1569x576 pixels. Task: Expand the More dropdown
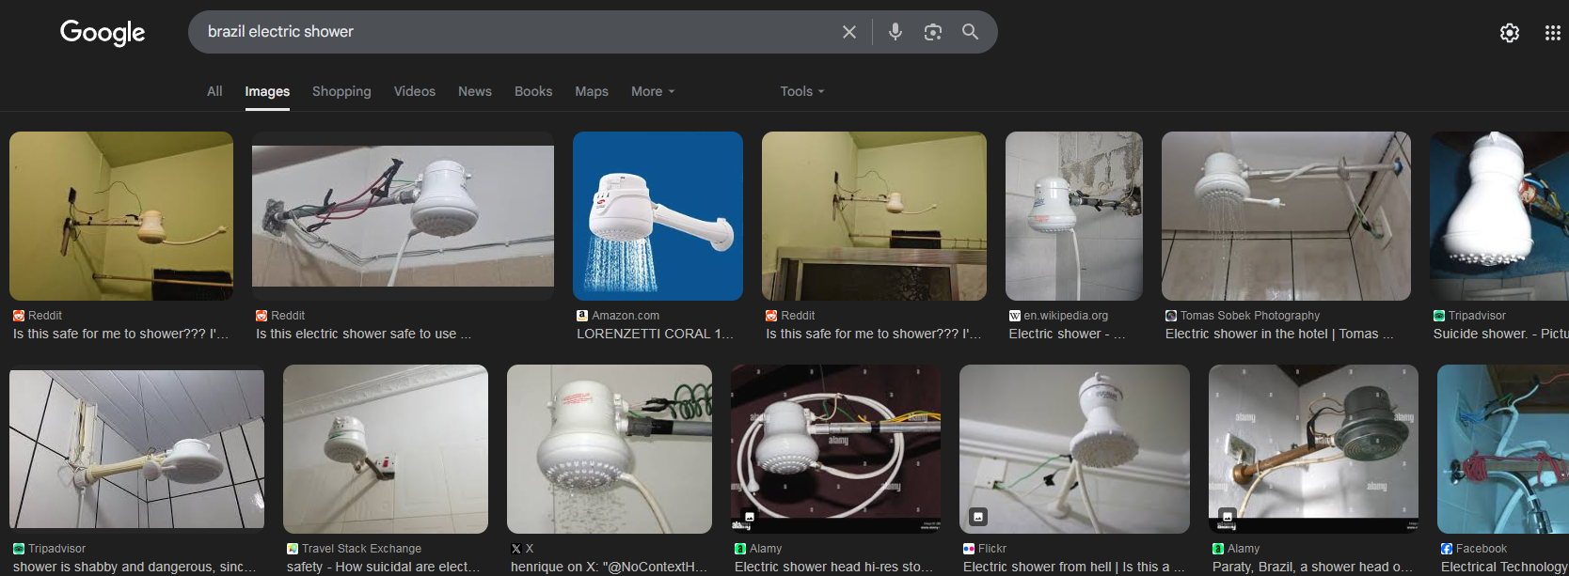pyautogui.click(x=653, y=91)
